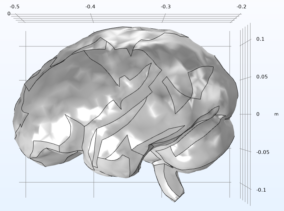The image size is (284, 211).
Task: Click the brain surface model
Action: pyautogui.click(x=127, y=100)
